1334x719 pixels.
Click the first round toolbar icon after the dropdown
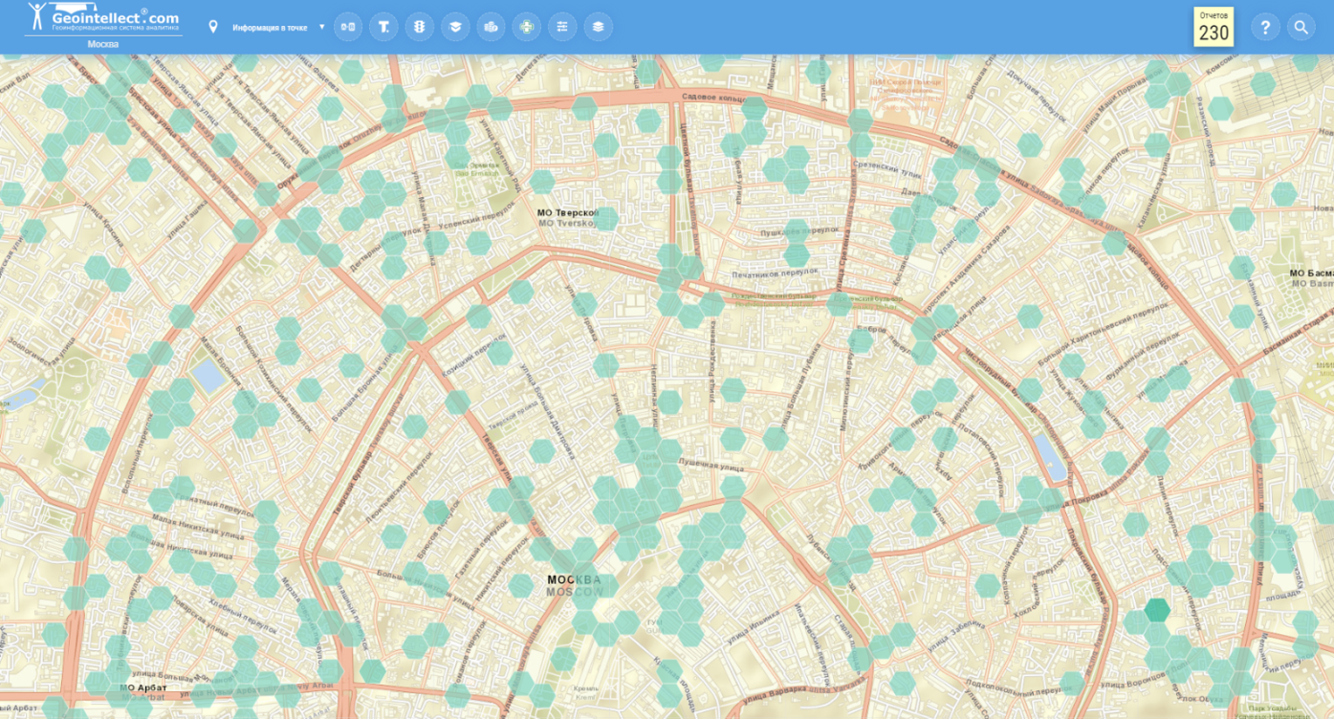348,27
